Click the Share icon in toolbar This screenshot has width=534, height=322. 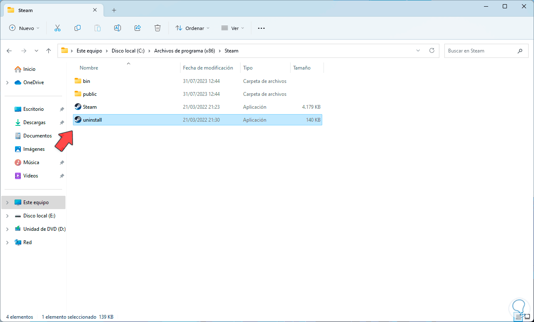(138, 28)
